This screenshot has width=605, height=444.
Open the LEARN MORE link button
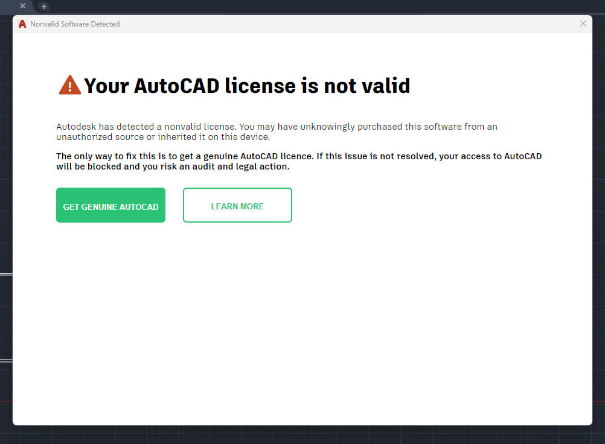[237, 206]
